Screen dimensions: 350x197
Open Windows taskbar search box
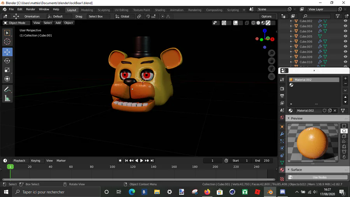click(56, 192)
